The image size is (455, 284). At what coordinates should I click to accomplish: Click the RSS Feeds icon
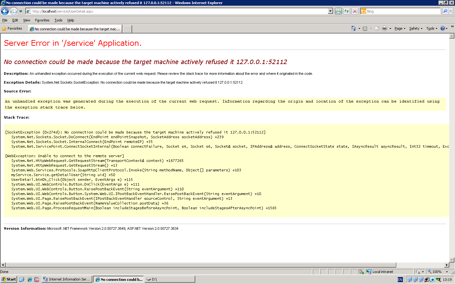pyautogui.click(x=365, y=29)
